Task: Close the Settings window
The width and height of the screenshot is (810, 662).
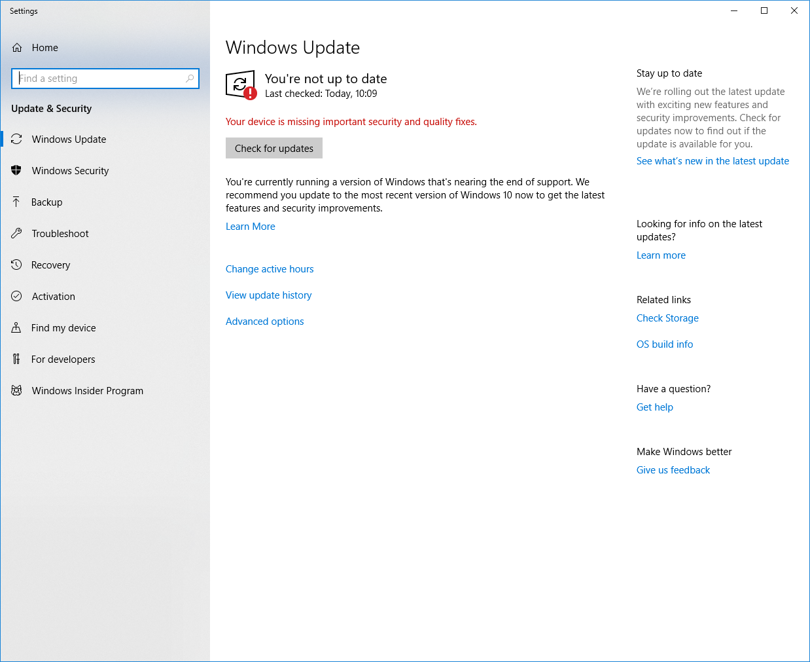Action: 794,10
